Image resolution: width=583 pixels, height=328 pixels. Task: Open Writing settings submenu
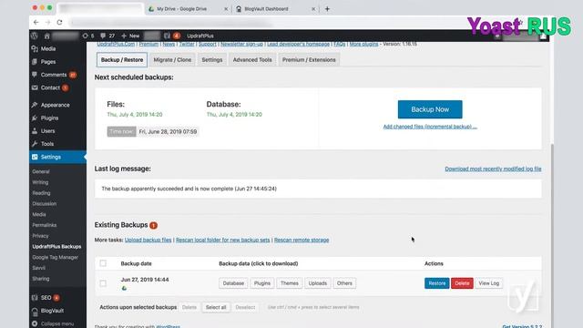pyautogui.click(x=40, y=182)
